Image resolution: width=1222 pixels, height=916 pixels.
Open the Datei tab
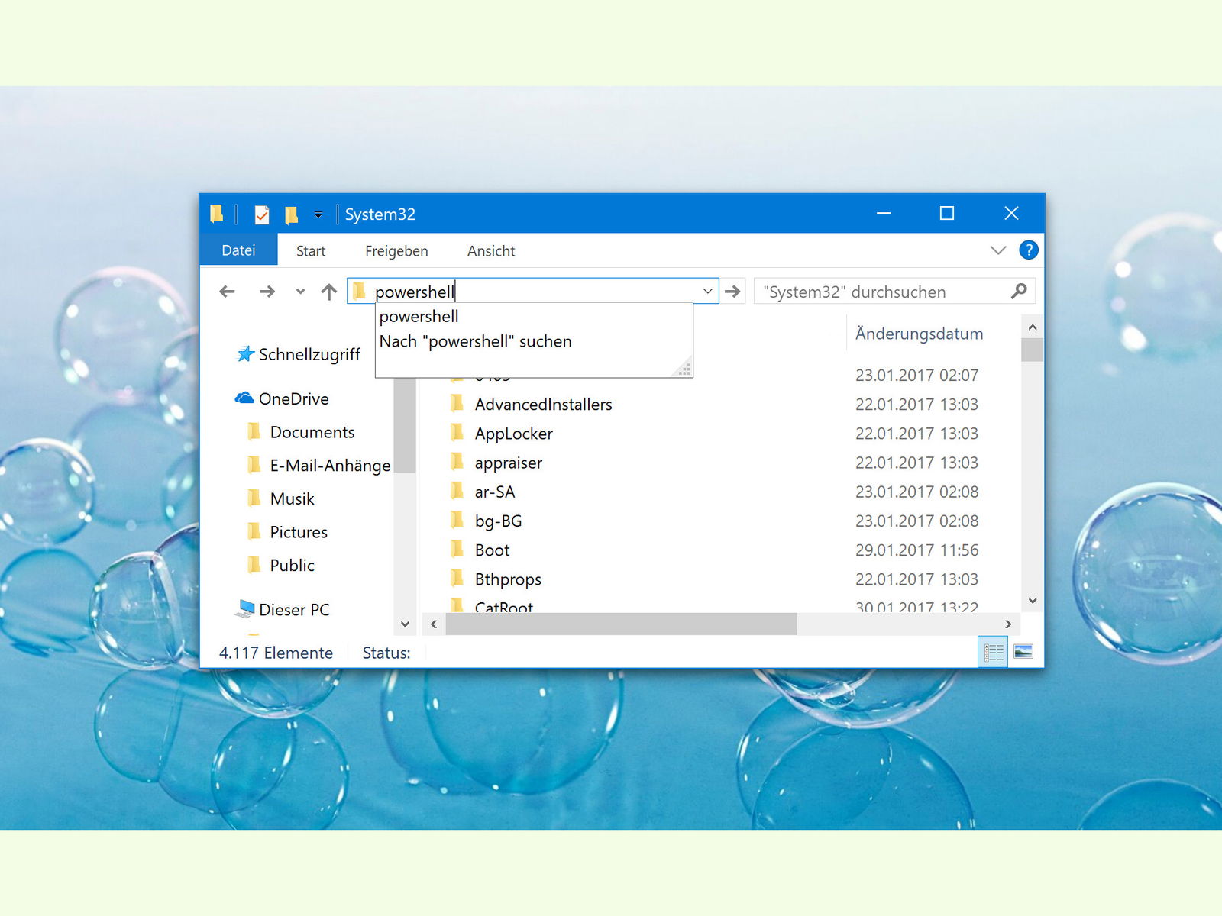(x=238, y=250)
